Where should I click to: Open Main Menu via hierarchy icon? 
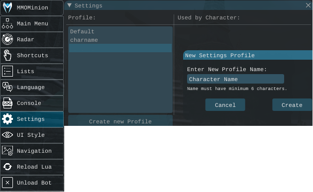tap(7, 23)
